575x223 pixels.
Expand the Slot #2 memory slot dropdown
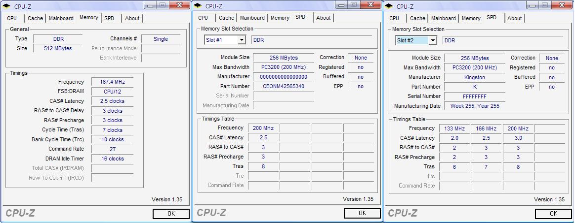(433, 40)
